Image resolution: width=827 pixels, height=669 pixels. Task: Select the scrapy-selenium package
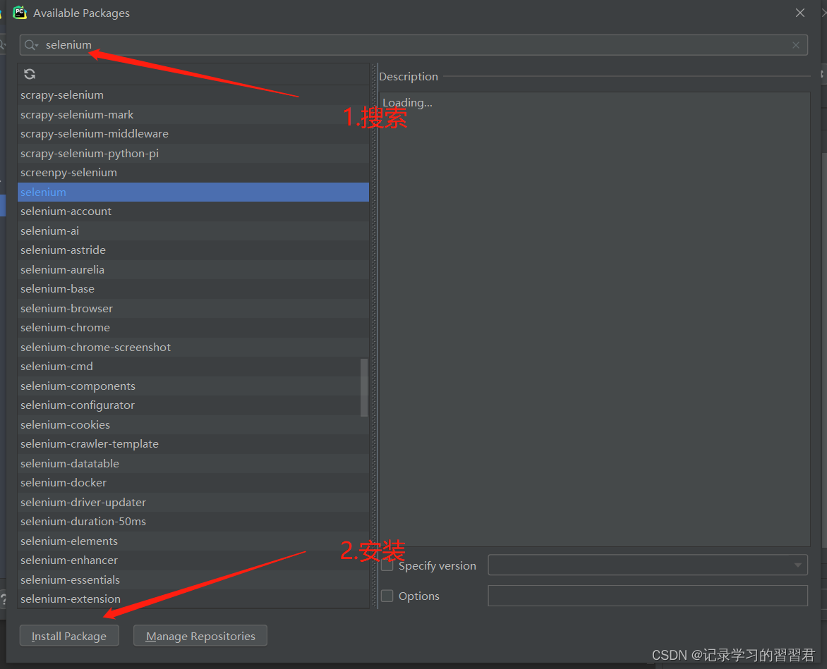click(193, 95)
